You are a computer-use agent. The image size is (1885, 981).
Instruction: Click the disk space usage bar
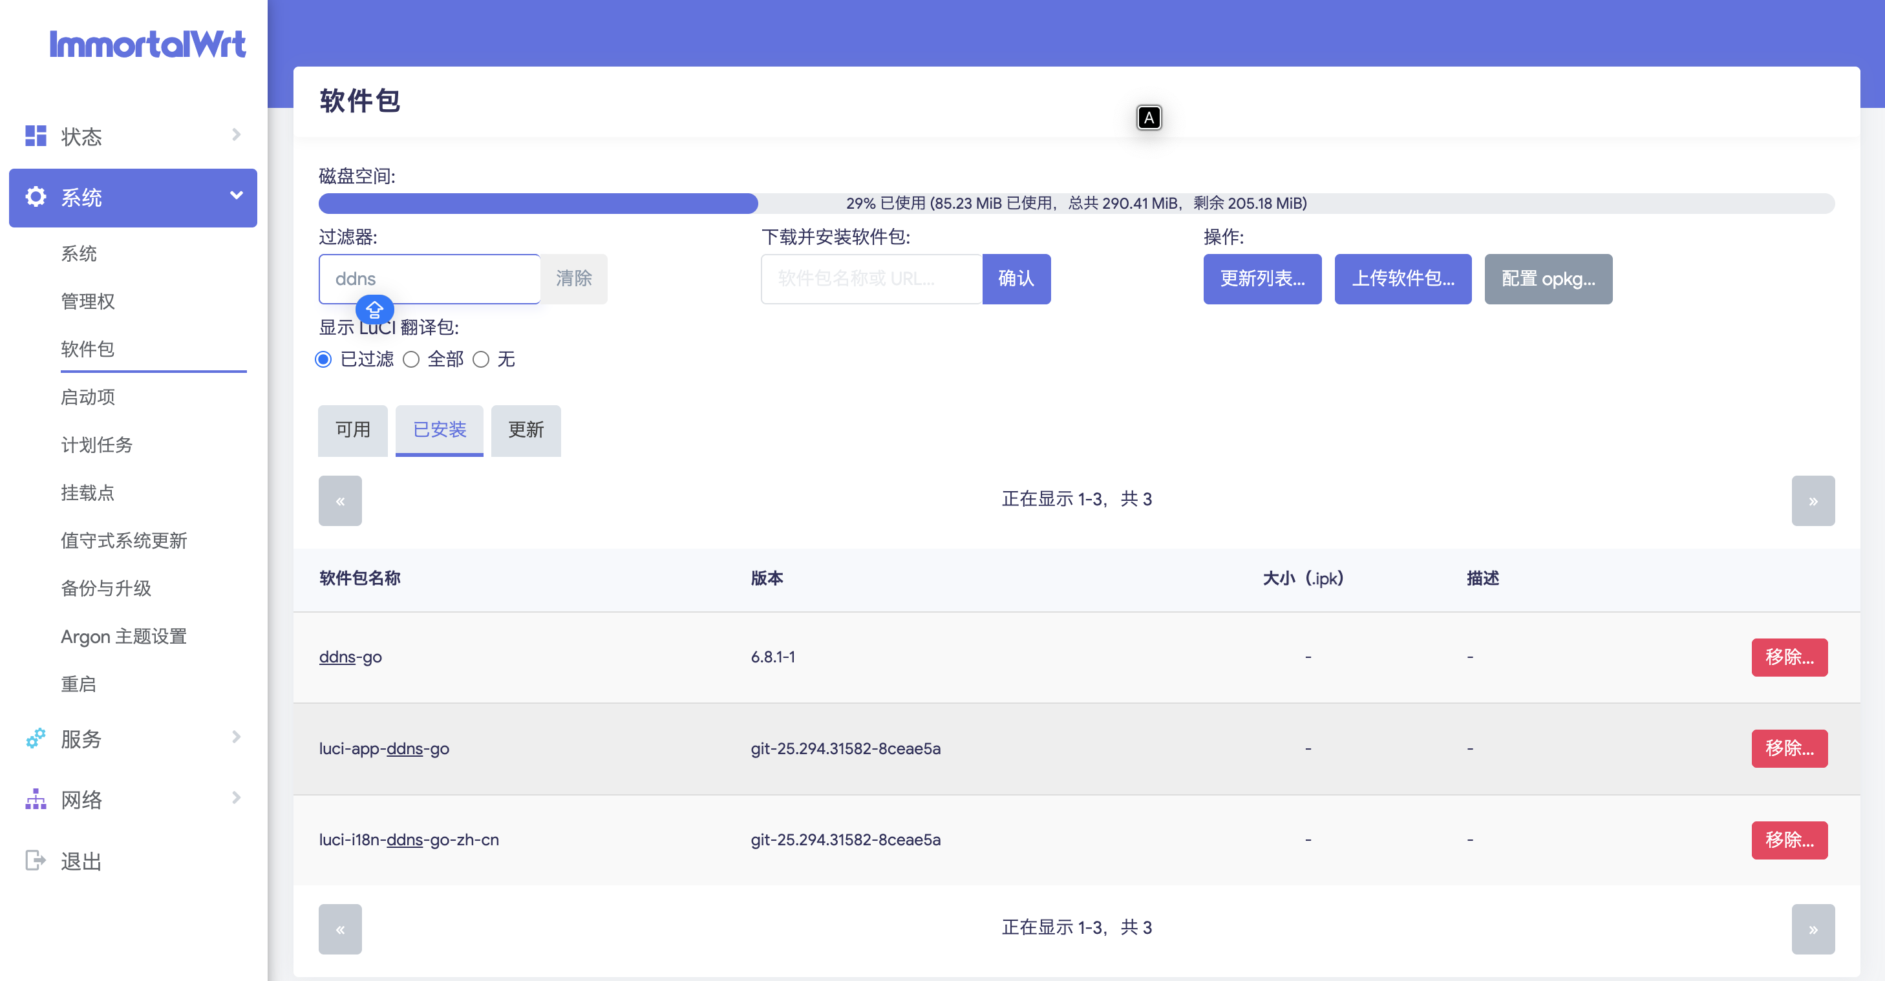tap(1076, 204)
